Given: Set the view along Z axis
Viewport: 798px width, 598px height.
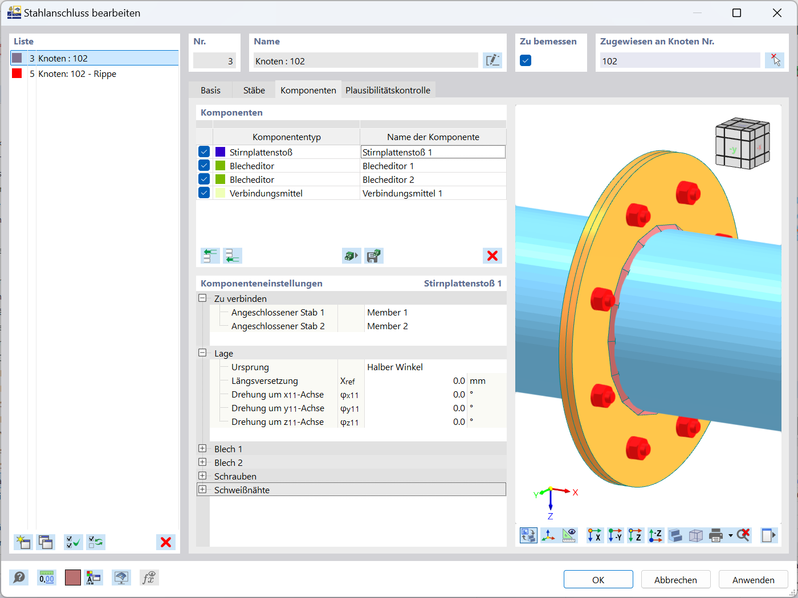Looking at the screenshot, I should pyautogui.click(x=635, y=535).
